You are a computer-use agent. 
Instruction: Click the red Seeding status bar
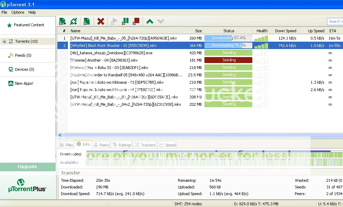[x=228, y=60]
